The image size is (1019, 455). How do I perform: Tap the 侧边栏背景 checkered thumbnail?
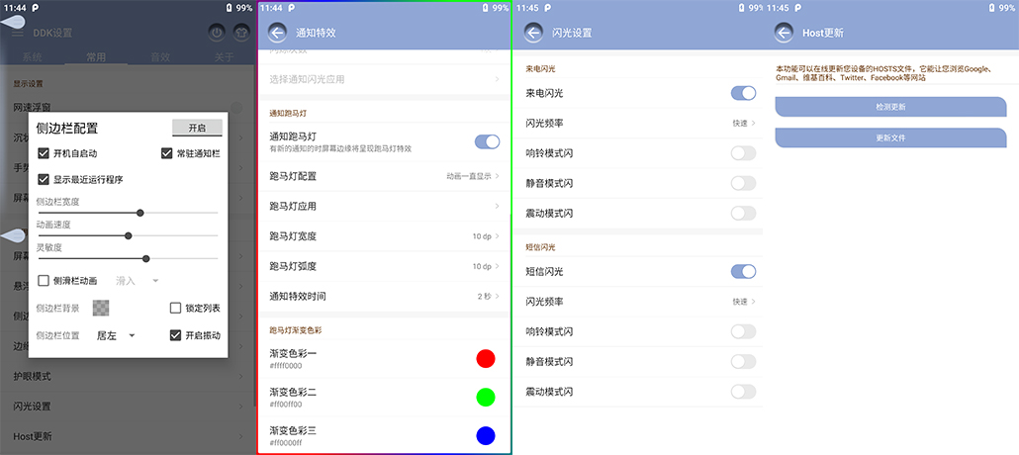101,309
